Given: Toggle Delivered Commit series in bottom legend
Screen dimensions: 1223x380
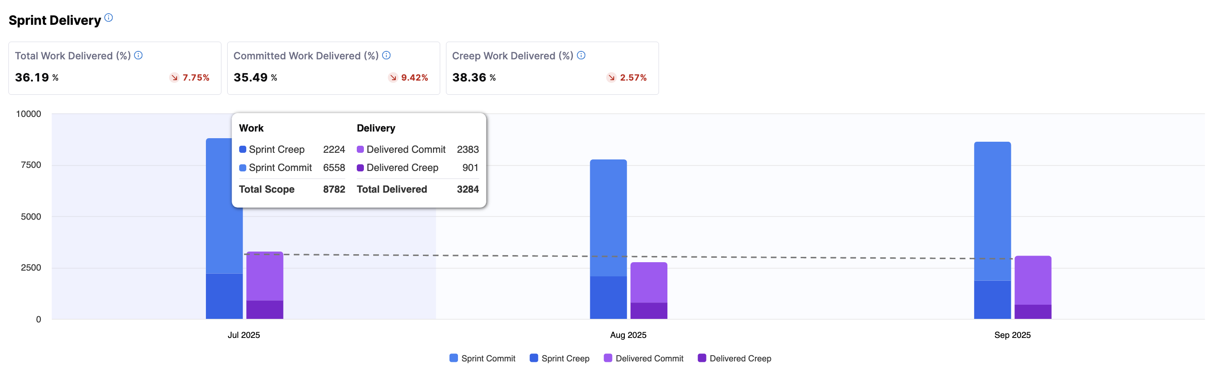Looking at the screenshot, I should click(643, 359).
